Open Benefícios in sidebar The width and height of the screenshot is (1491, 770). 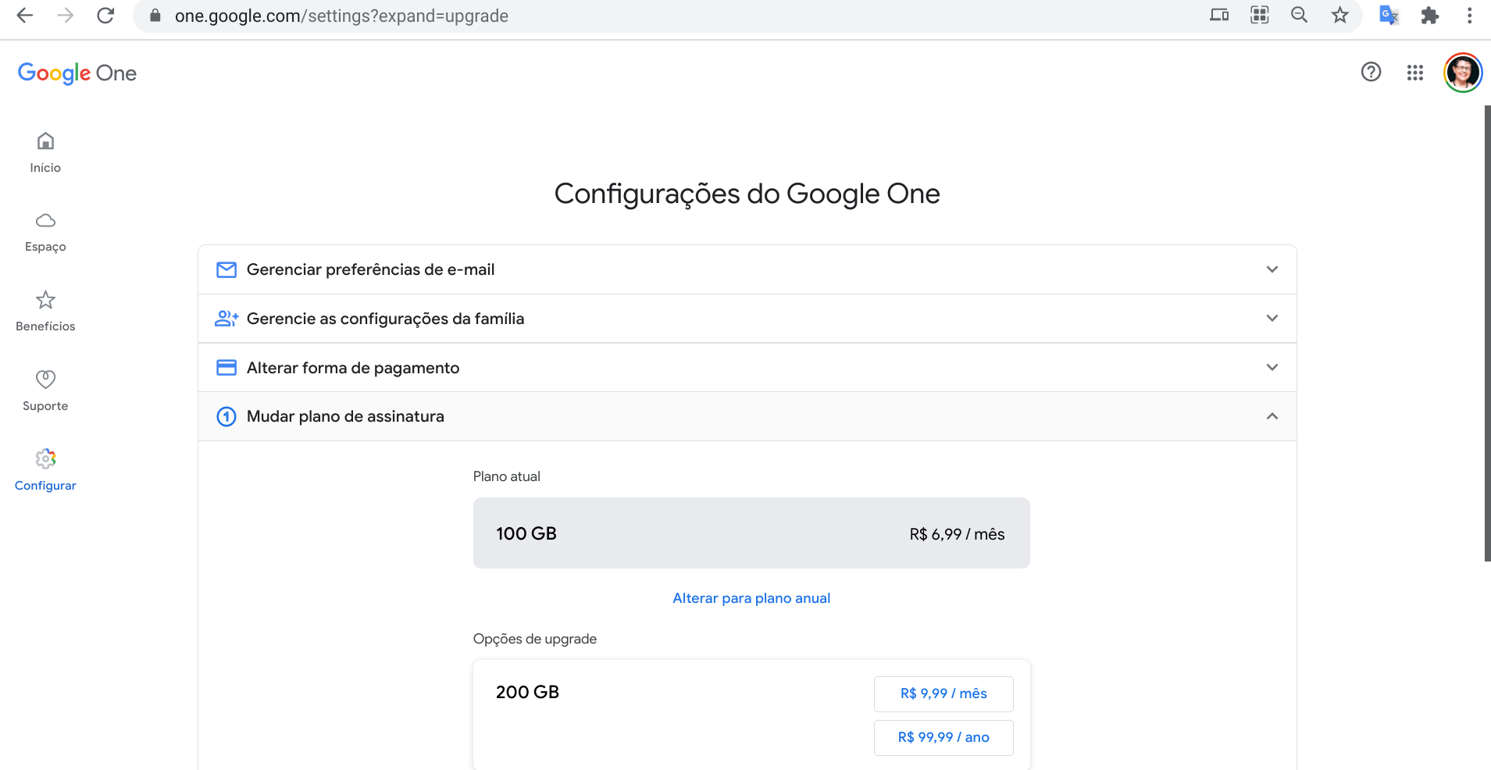(45, 312)
